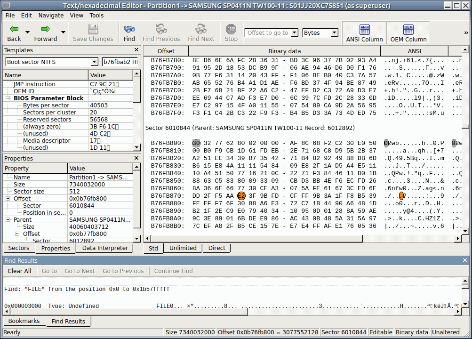Select the Sectors per cluster row
Screen dimensions: 472x339
(68, 113)
